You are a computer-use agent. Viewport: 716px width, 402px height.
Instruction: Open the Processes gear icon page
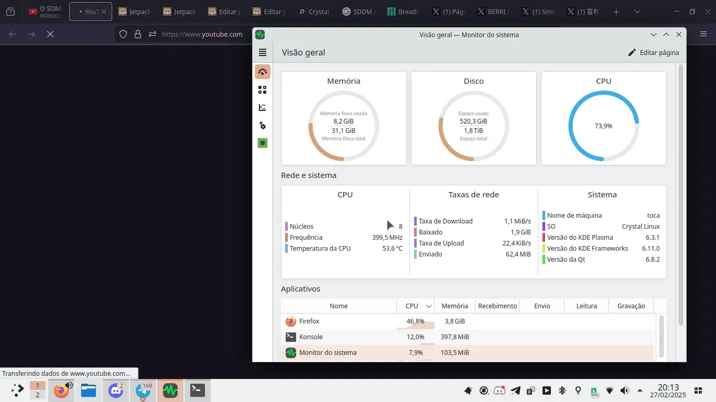(263, 126)
